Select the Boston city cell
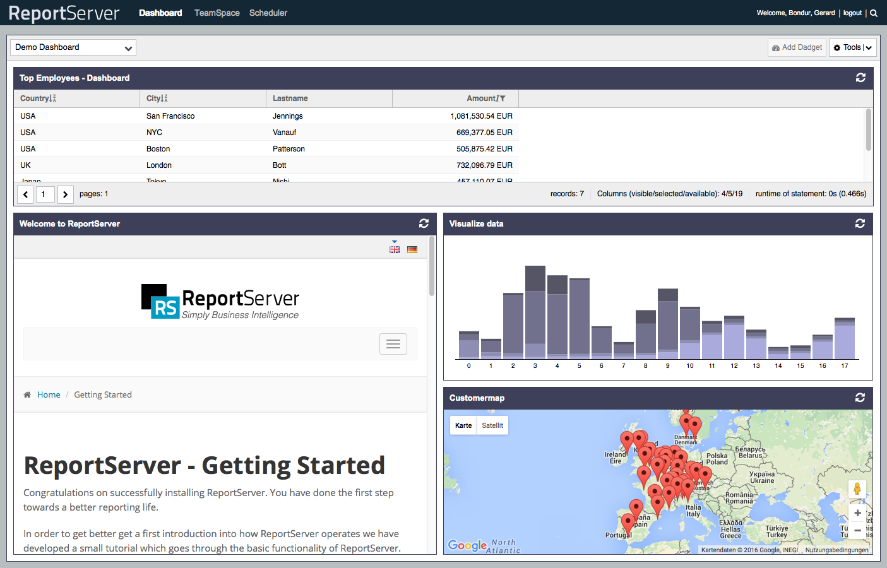The image size is (887, 568). coord(203,149)
